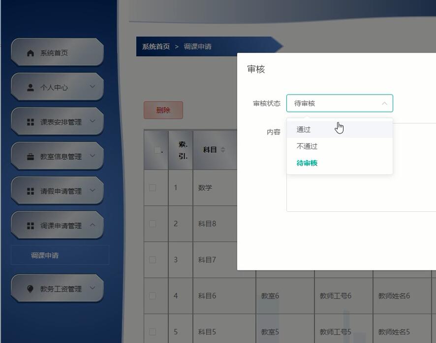Screen dimensions: 436x343
Task: Expand the 教室信息管理 menu chevron
Action: (x=93, y=155)
